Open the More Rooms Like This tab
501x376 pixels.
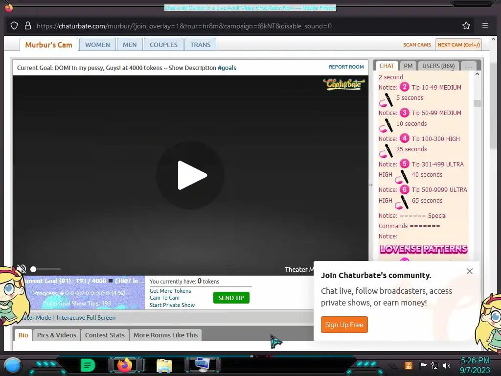pos(165,335)
